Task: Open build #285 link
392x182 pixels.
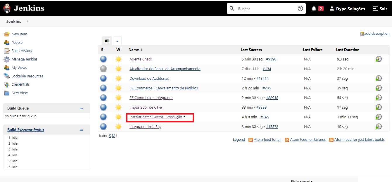Action: click(x=267, y=88)
